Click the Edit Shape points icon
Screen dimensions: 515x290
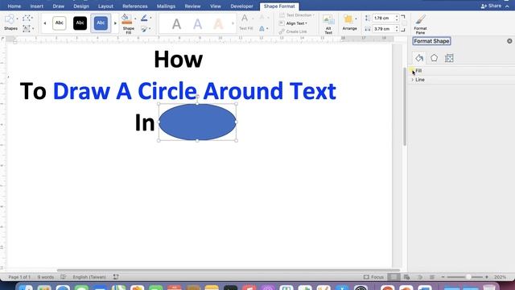point(27,18)
